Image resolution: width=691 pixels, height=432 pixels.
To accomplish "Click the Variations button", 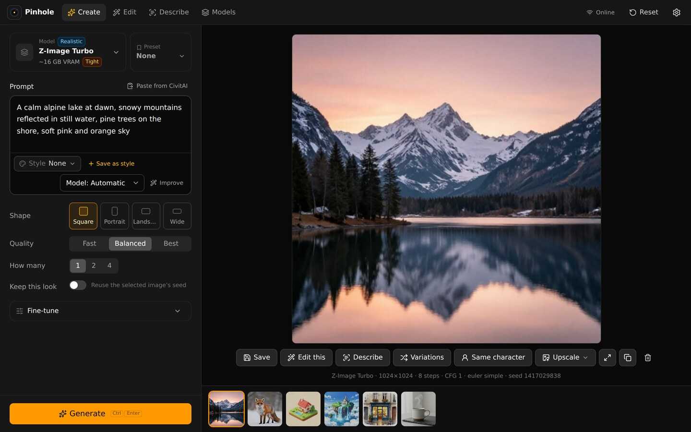I will tap(422, 358).
